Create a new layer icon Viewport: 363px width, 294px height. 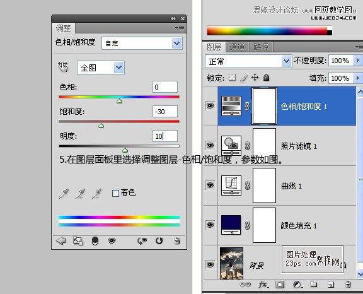click(331, 285)
